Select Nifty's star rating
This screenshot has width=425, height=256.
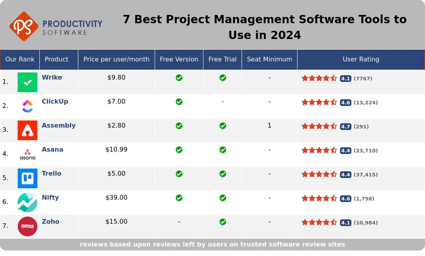[x=319, y=198]
